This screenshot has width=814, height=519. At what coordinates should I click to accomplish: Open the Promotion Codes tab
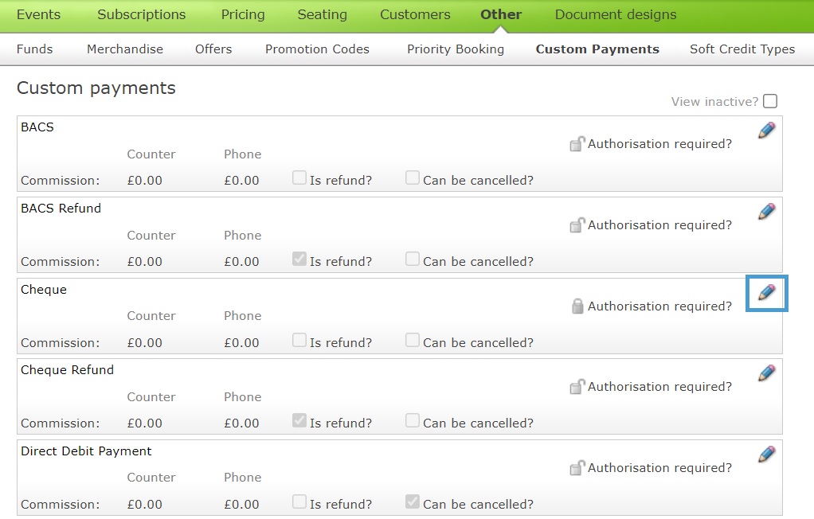[x=317, y=49]
